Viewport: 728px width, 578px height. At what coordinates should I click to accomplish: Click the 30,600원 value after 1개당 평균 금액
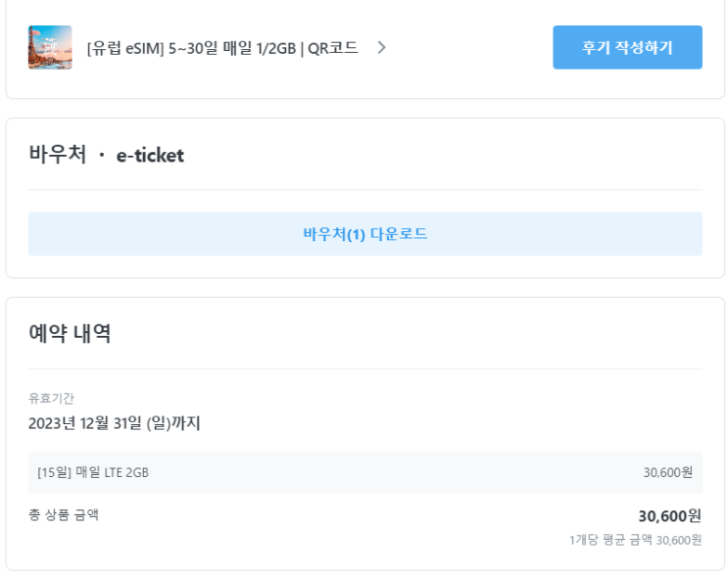[x=679, y=540]
